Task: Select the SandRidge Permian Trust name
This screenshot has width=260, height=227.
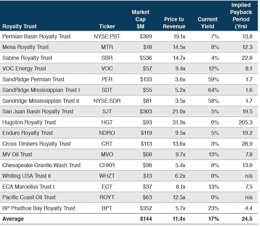Action: click(33, 79)
